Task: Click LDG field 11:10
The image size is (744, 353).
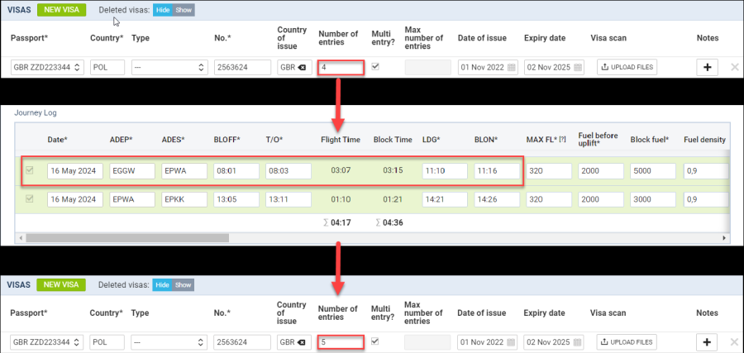Action: [445, 171]
